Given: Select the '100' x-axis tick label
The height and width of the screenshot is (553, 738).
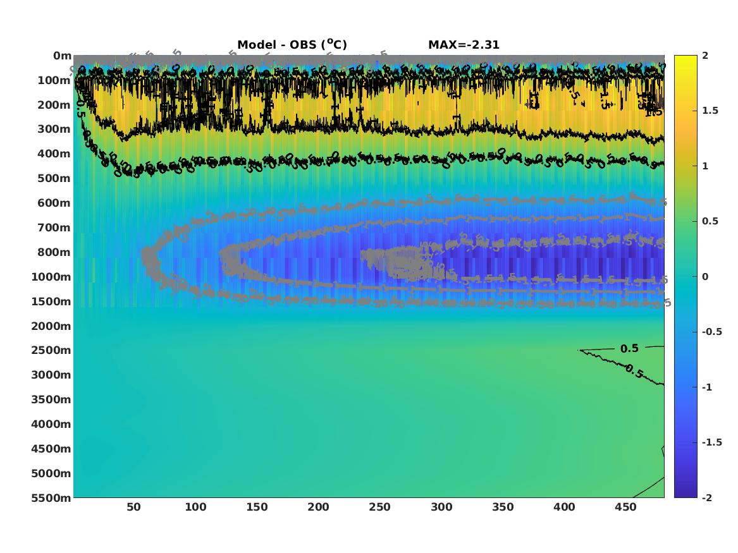Looking at the screenshot, I should (x=195, y=507).
